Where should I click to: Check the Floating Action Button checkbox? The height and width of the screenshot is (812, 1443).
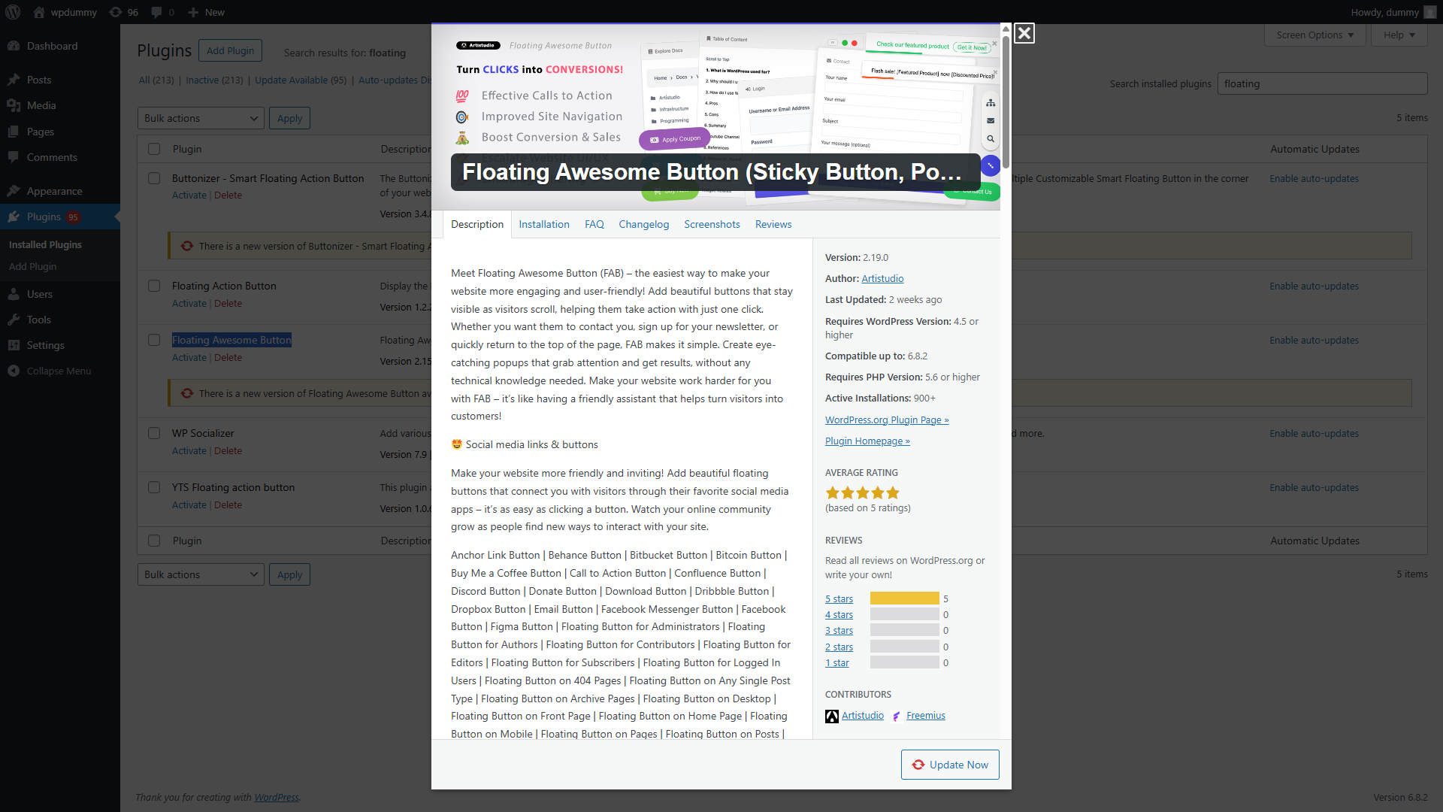[154, 286]
